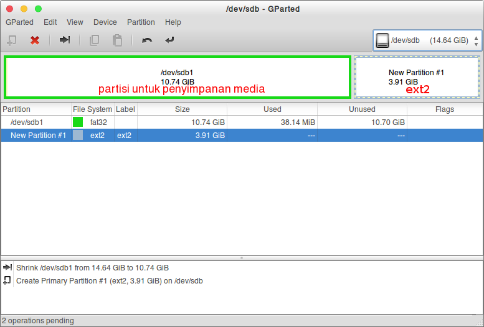This screenshot has width=484, height=327.
Task: Click the 2 operations pending status text
Action: tap(38, 321)
